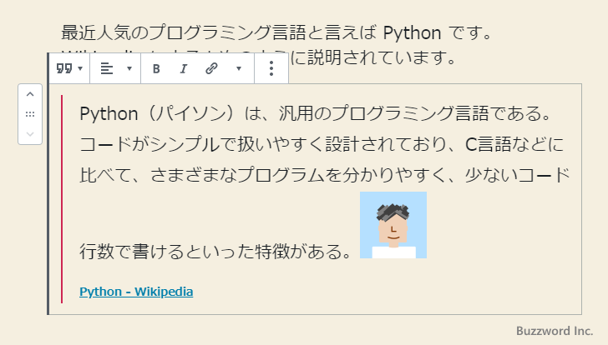Click the insert link icon
Screen dimensions: 608x345
[x=211, y=68]
